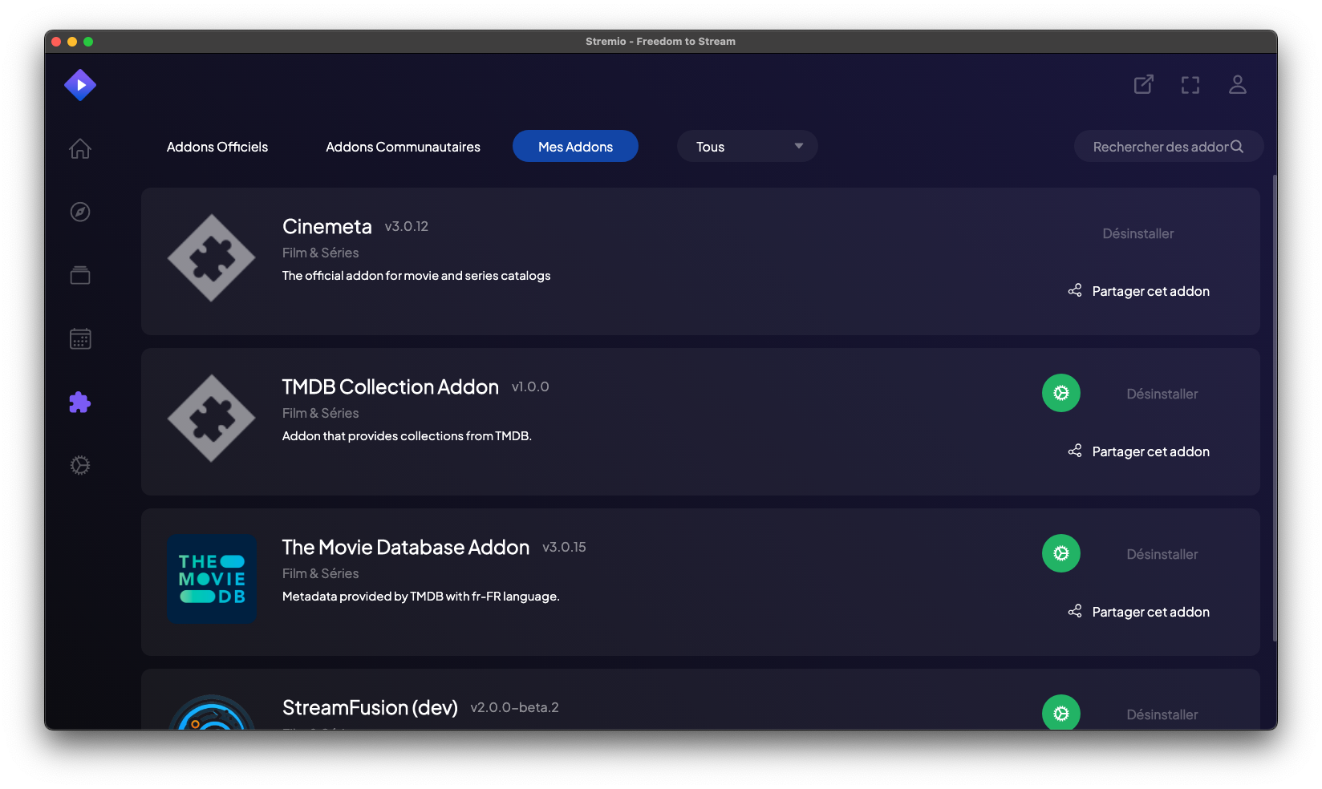The width and height of the screenshot is (1322, 789).
Task: Click the open-in-external-window icon
Action: 1144,84
